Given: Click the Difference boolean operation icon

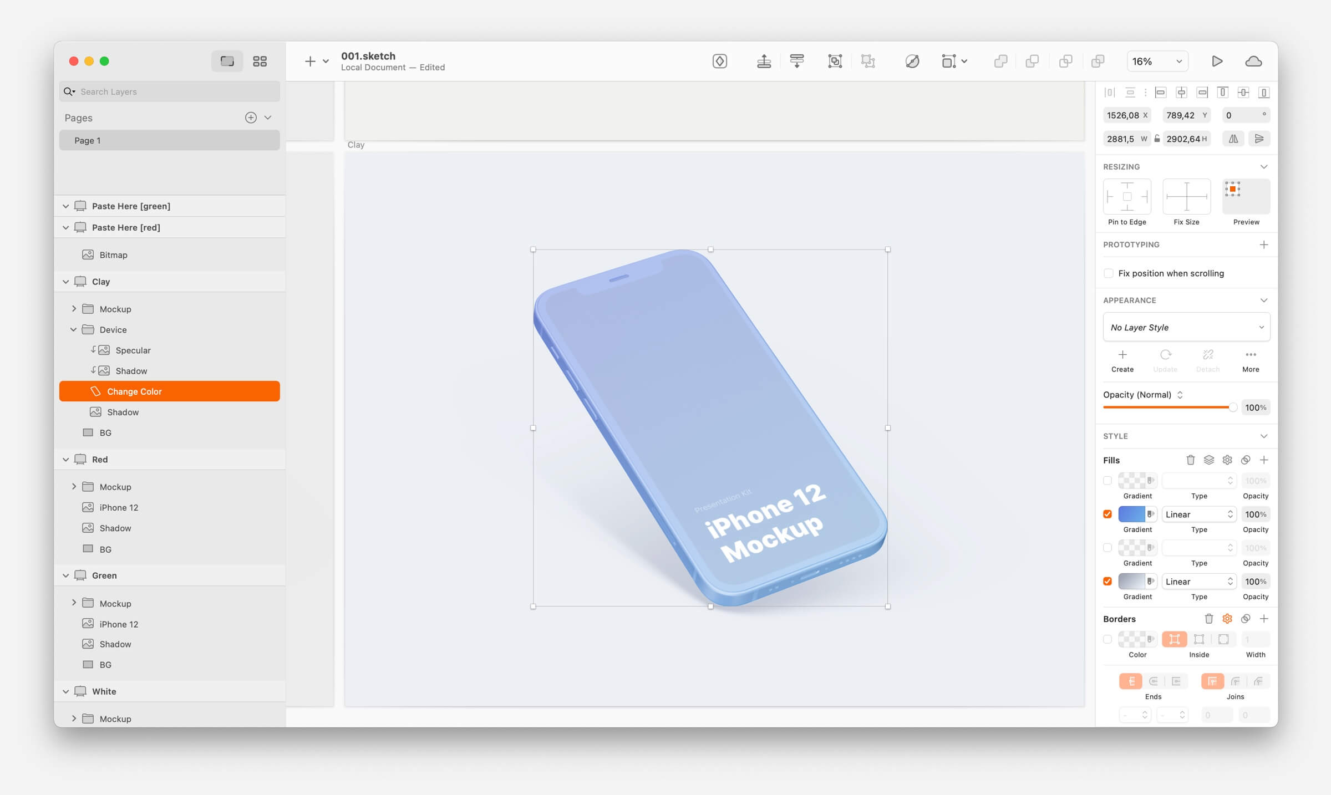Looking at the screenshot, I should point(1098,61).
